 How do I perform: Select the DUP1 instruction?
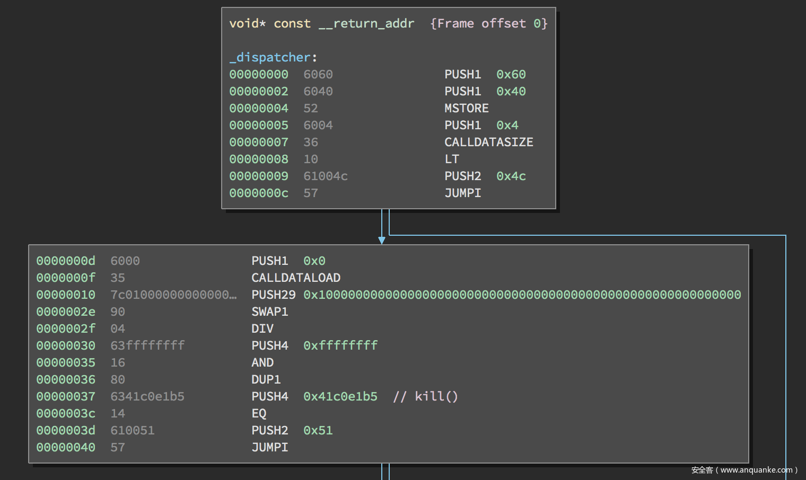pyautogui.click(x=266, y=379)
